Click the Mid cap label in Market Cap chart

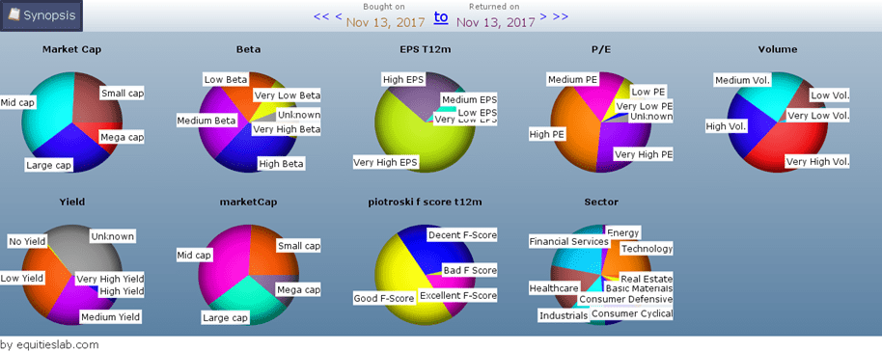17,103
